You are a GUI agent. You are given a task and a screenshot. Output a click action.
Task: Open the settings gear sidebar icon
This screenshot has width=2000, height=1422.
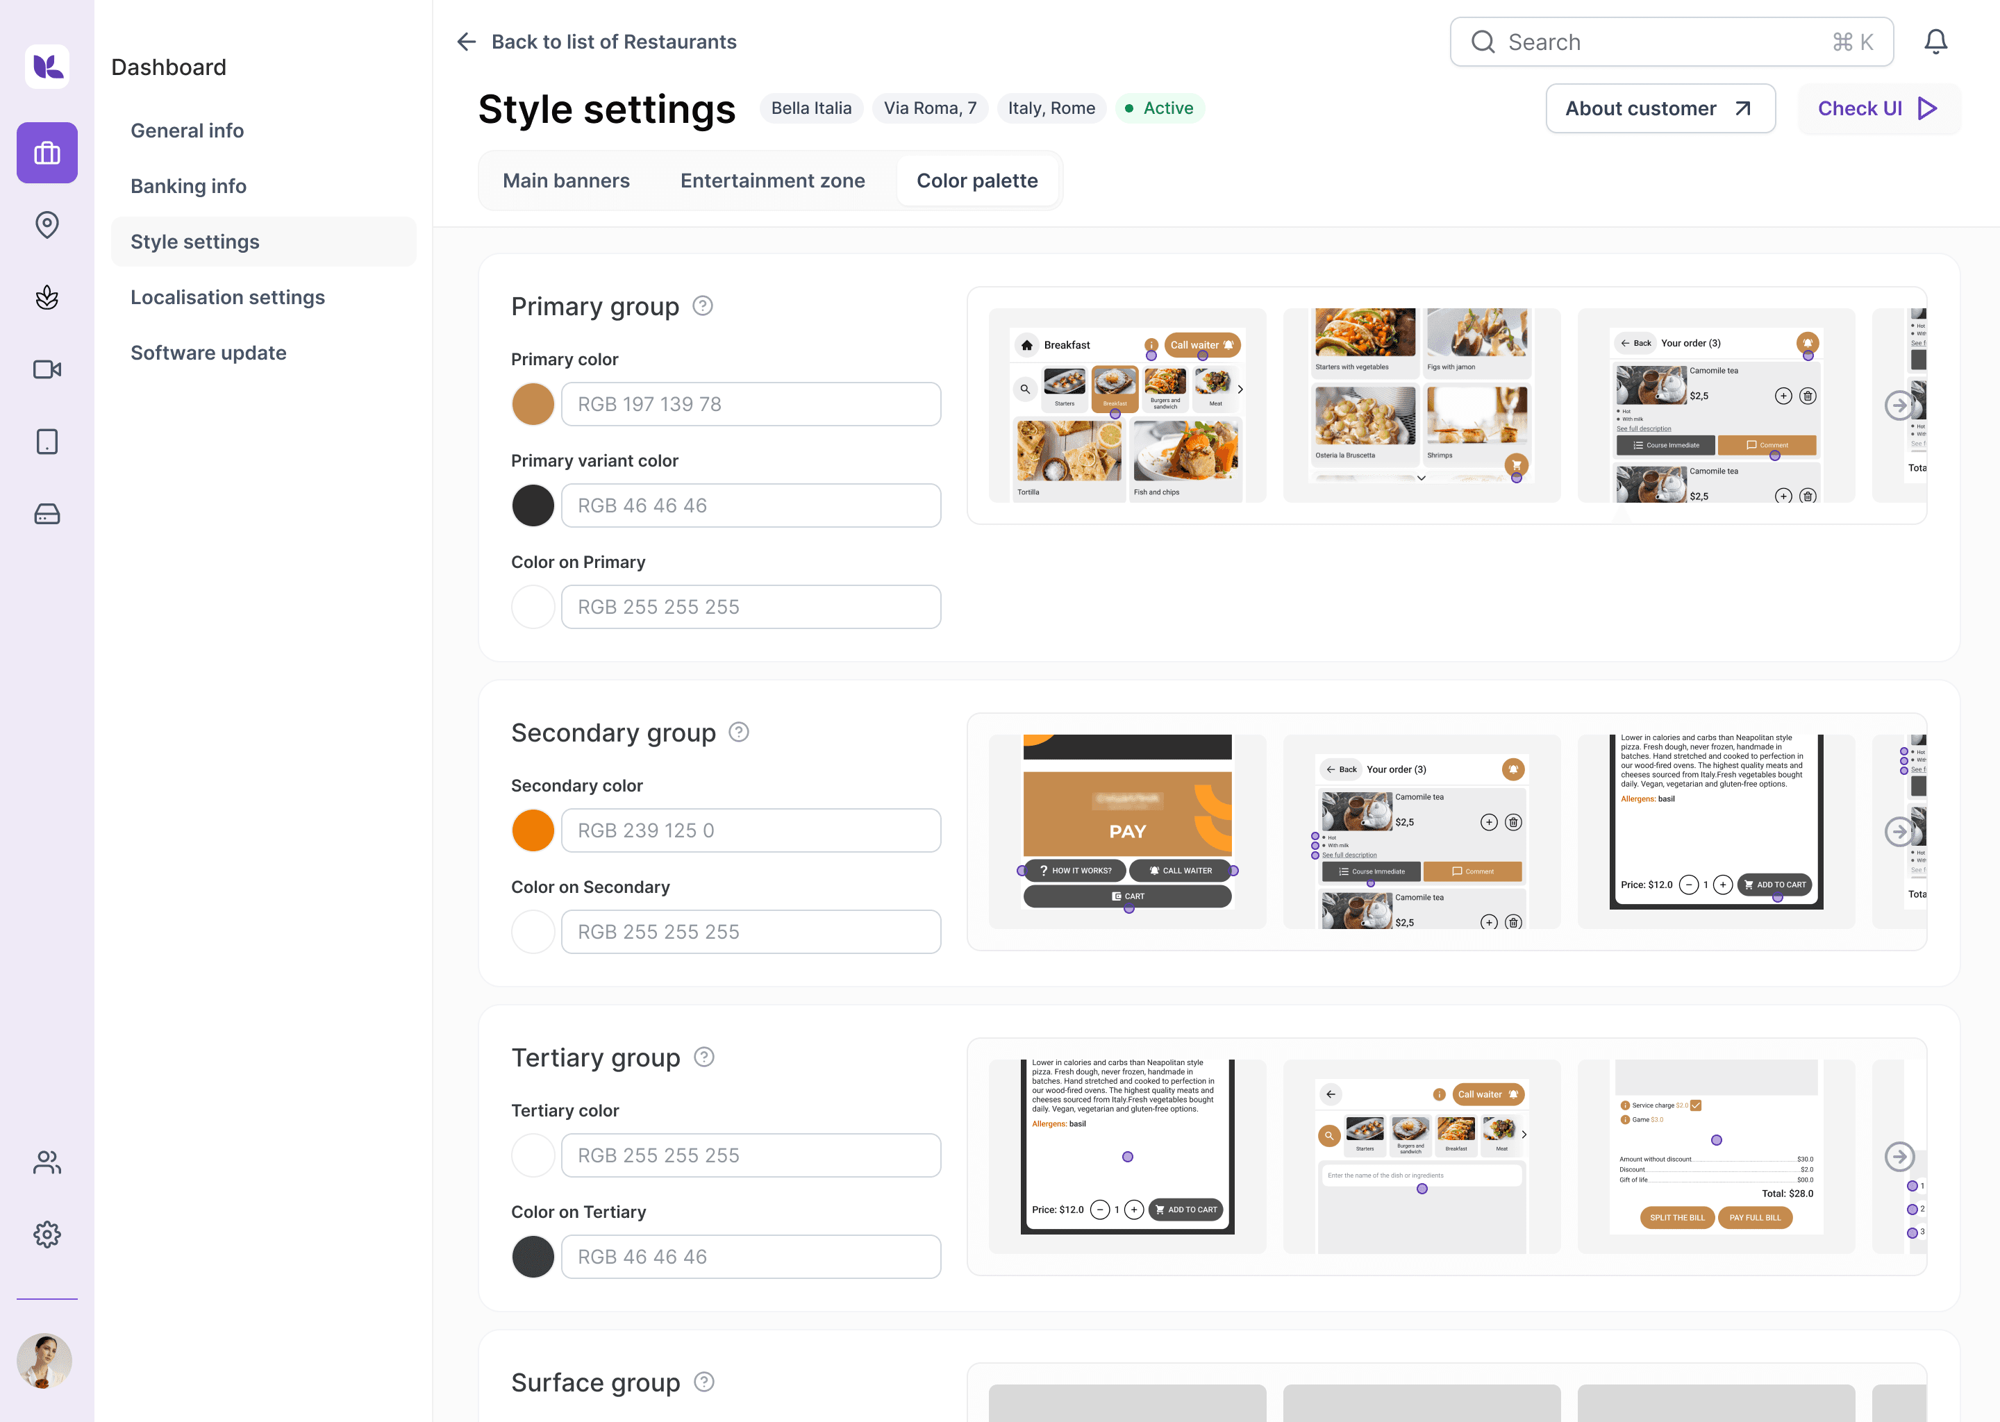tap(47, 1235)
